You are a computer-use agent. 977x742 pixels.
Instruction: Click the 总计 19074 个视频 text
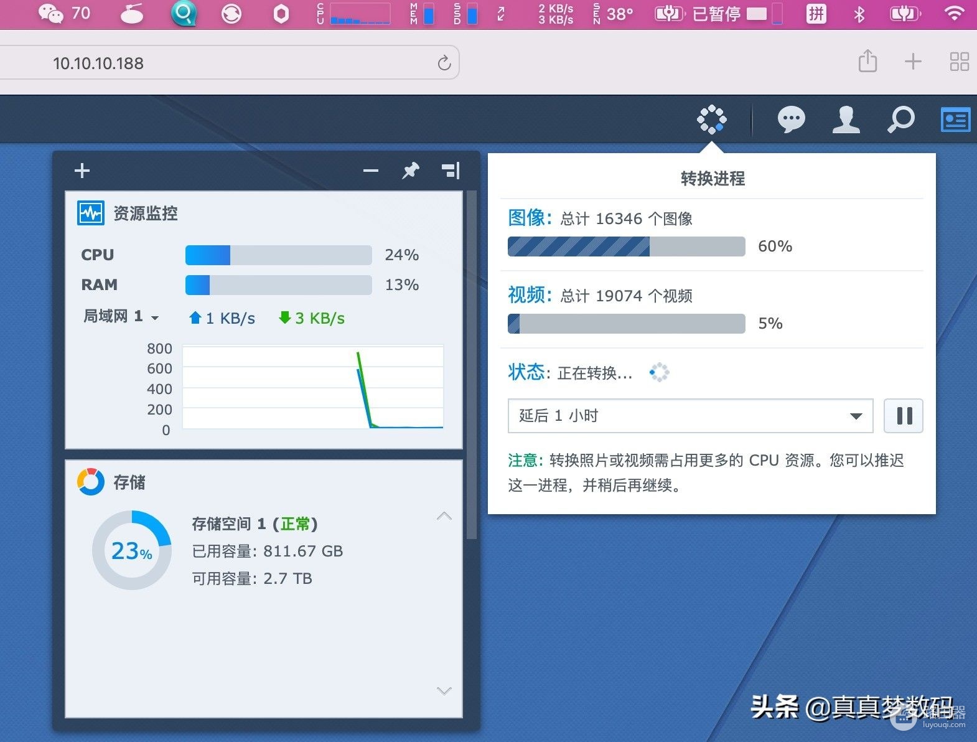pyautogui.click(x=626, y=296)
